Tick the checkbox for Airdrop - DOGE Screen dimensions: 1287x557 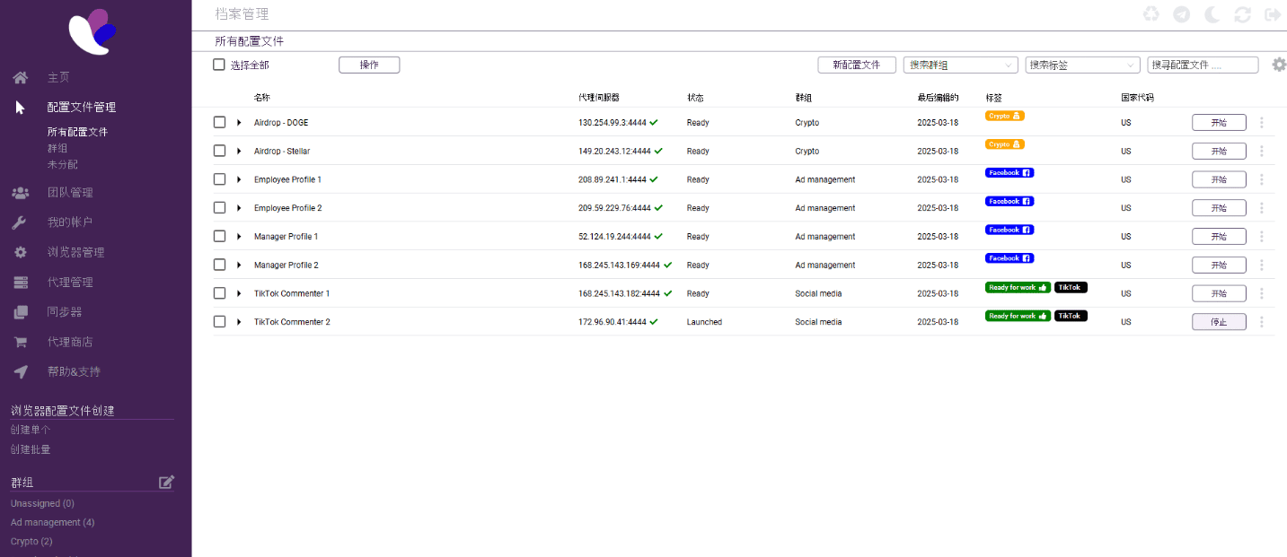(219, 123)
